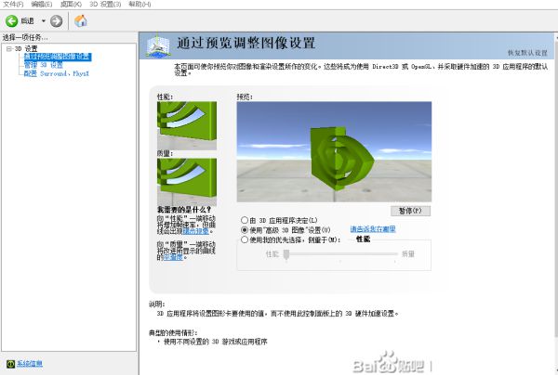The image size is (558, 375).
Task: Collapse the "3D 设置" tree node
Action: 7,48
